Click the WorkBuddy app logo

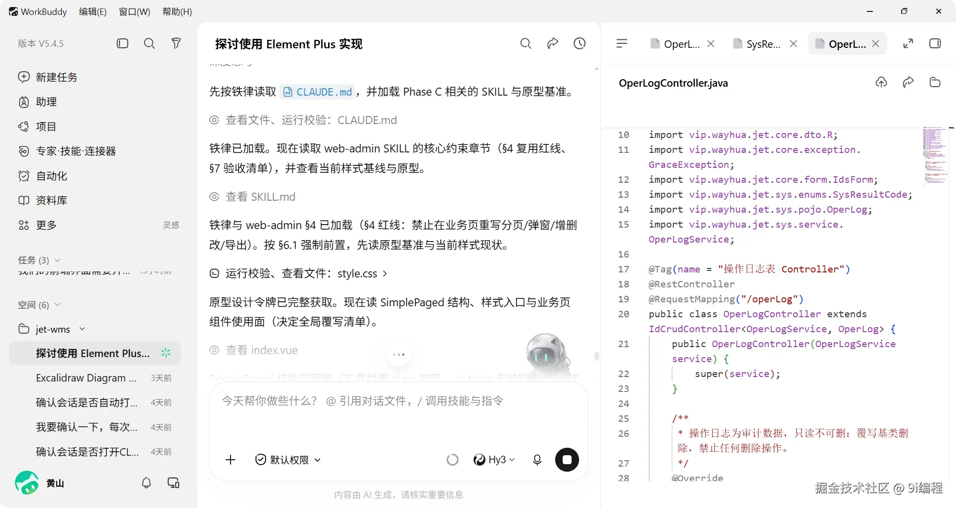13,11
